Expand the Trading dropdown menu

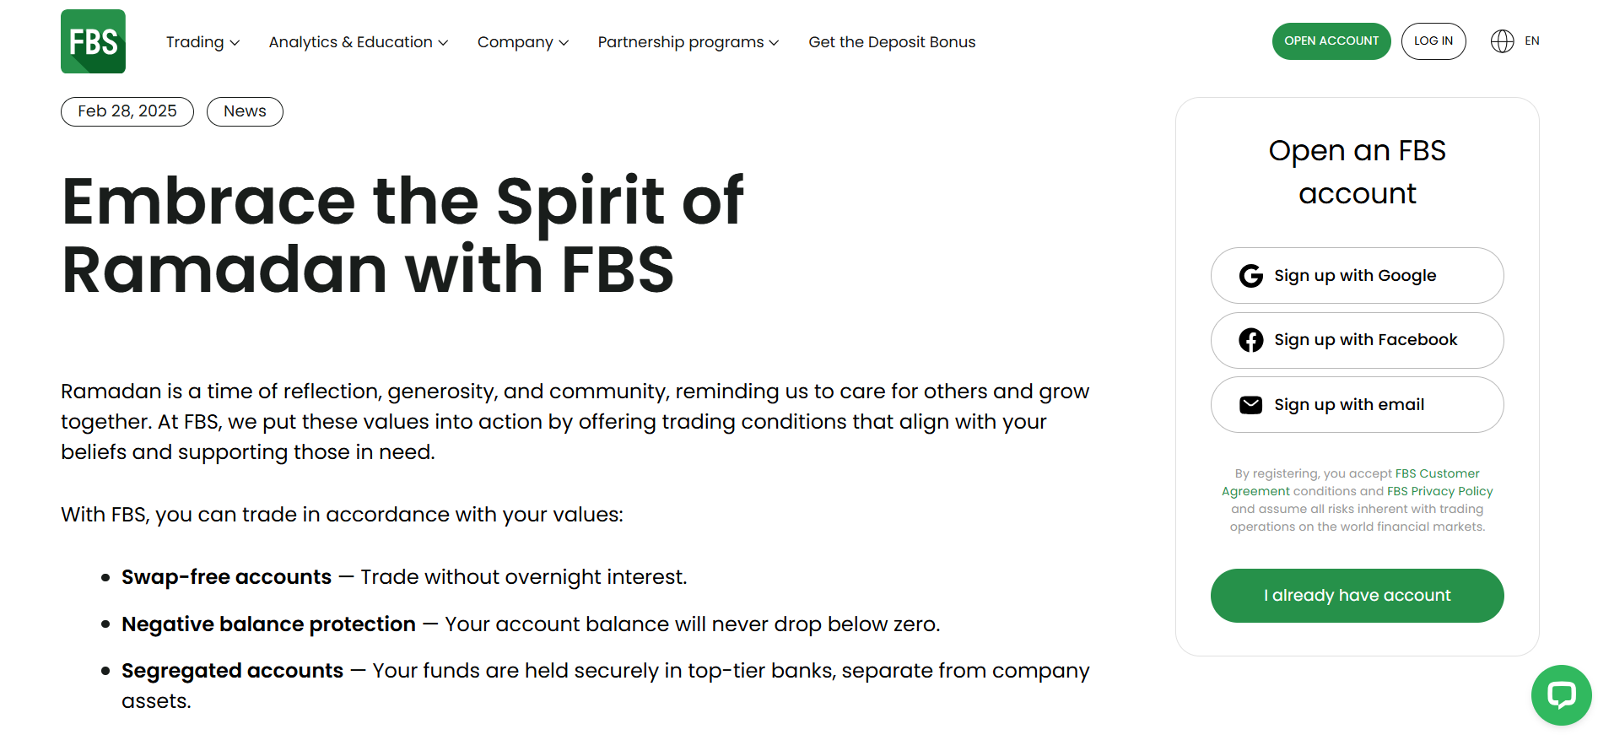pos(202,42)
